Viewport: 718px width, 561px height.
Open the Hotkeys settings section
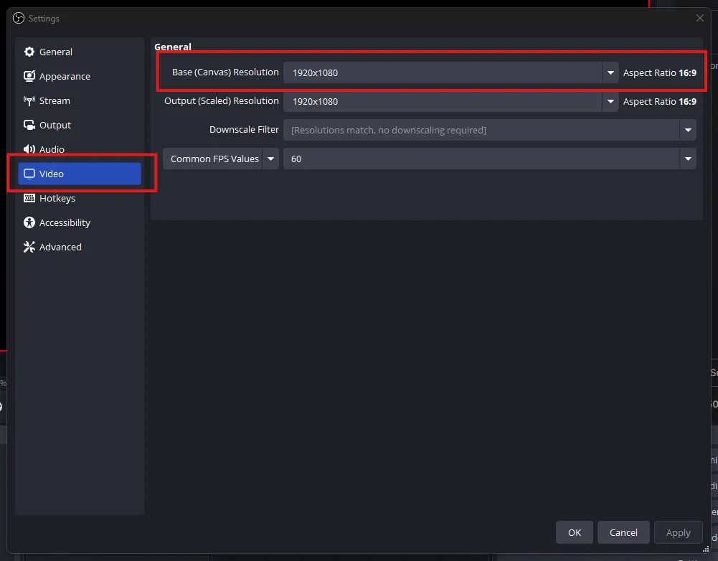pyautogui.click(x=57, y=198)
